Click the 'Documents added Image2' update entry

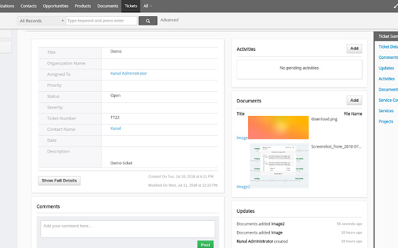tap(261, 224)
